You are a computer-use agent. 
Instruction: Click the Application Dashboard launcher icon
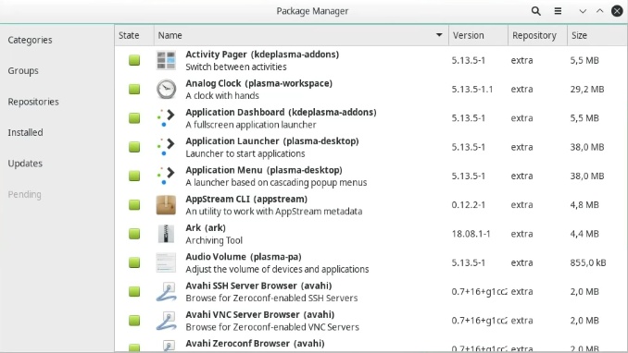tap(166, 118)
